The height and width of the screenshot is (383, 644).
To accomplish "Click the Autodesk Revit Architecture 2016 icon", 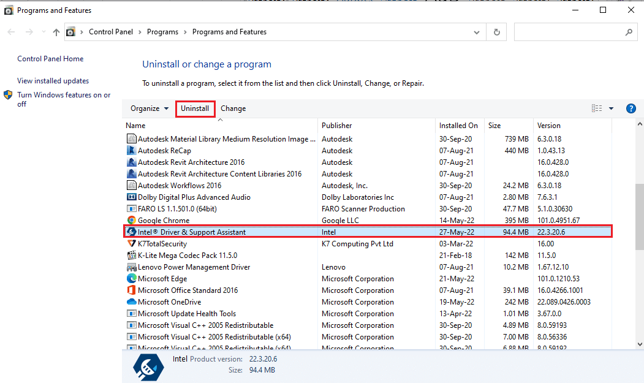I will (x=131, y=162).
